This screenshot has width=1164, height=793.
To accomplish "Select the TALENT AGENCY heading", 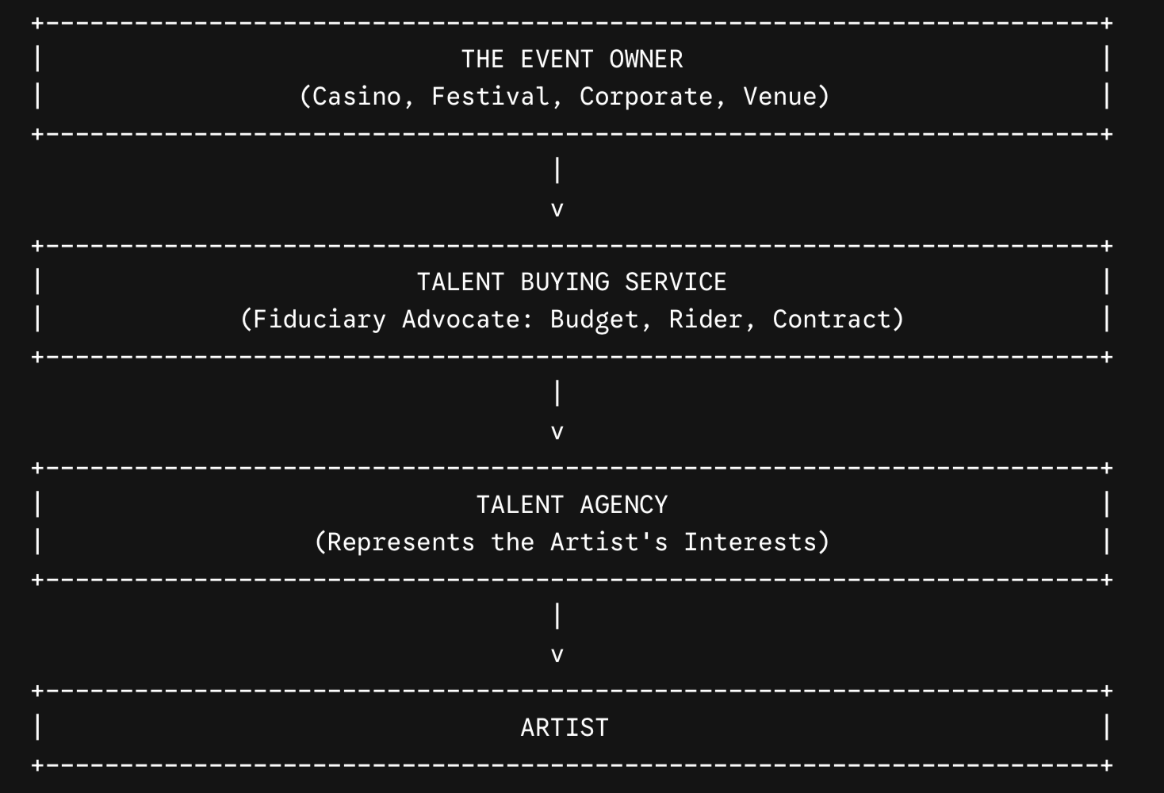I will (x=572, y=505).
